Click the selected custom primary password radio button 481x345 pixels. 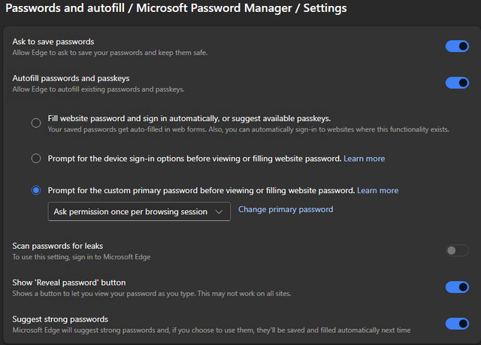click(x=36, y=190)
